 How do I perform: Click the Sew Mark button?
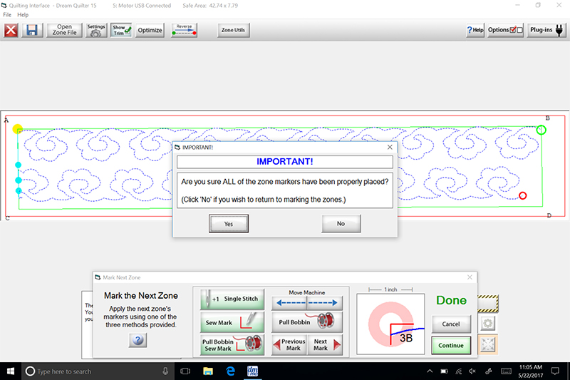pos(232,322)
